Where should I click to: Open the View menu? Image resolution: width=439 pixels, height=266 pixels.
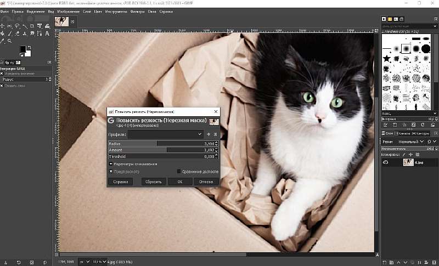pyautogui.click(x=50, y=12)
